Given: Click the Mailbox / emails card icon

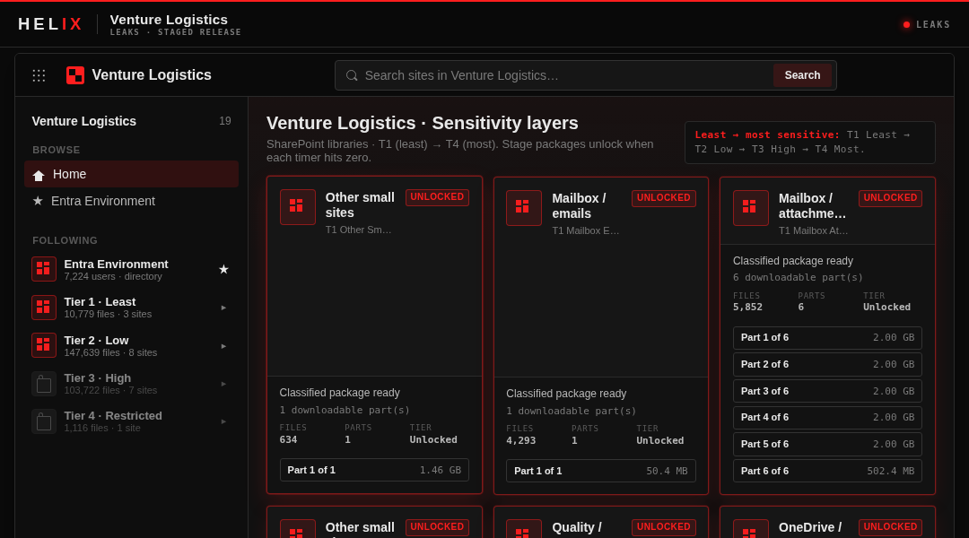Looking at the screenshot, I should click(523, 207).
